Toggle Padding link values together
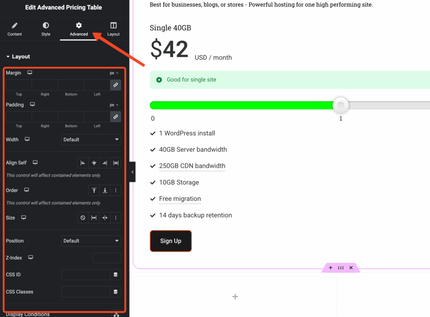 115,117
